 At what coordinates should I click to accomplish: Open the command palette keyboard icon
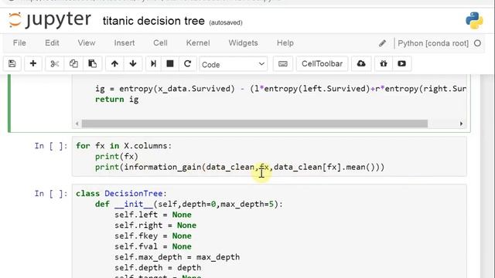pos(282,63)
